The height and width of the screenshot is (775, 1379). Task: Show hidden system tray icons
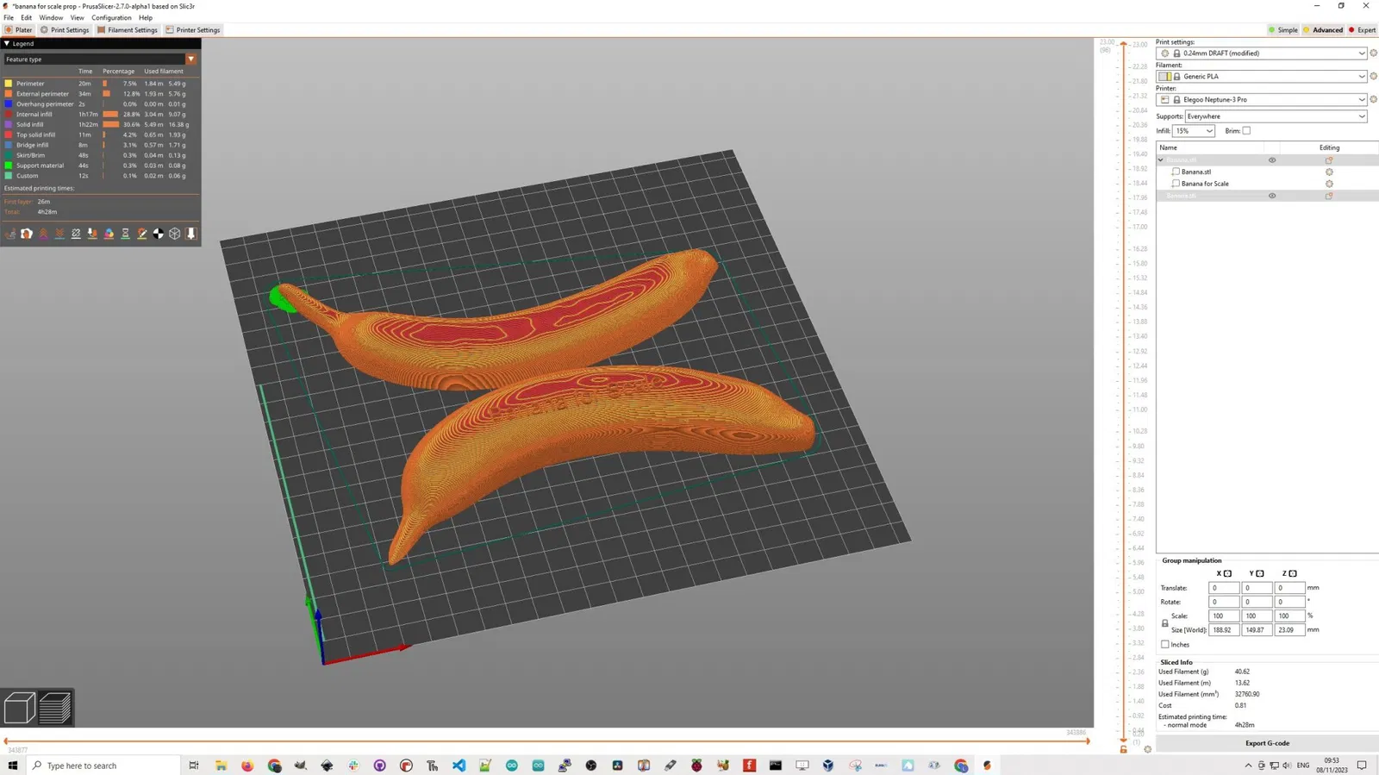[x=1248, y=766]
